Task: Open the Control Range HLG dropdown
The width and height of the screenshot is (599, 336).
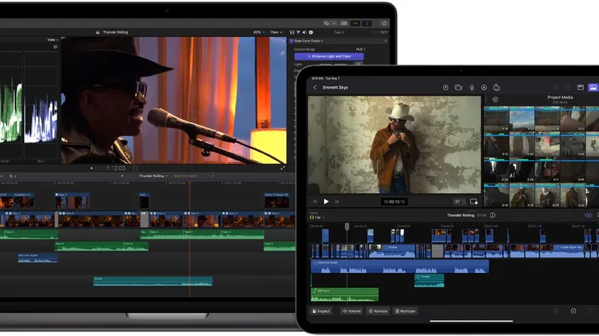Action: click(x=361, y=49)
